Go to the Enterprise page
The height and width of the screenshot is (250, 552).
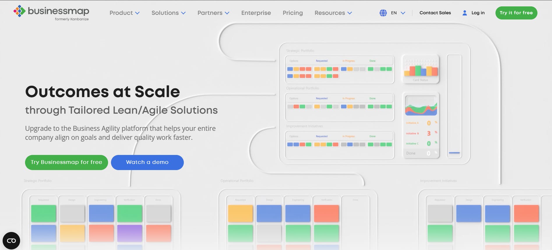coord(256,13)
